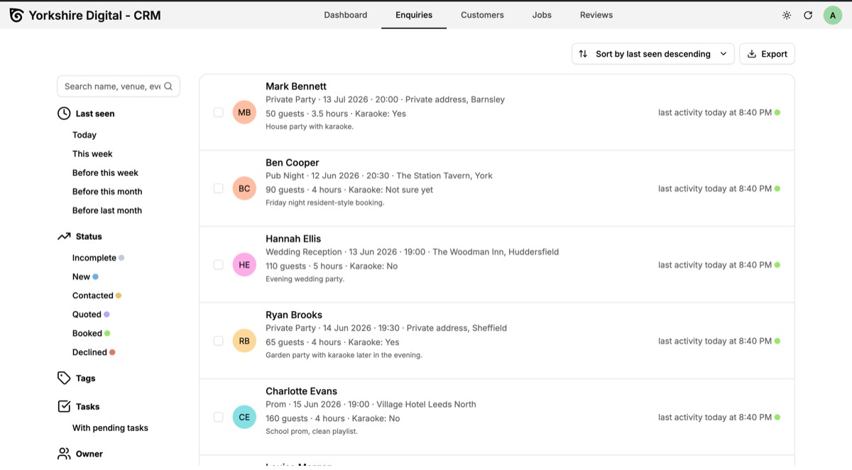Click the magnifier icon in the search box

point(168,87)
